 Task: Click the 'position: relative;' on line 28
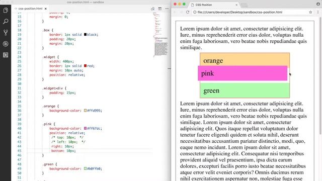pos(67,75)
